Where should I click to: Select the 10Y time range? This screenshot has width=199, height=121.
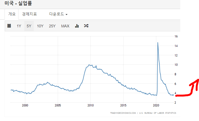(40, 26)
